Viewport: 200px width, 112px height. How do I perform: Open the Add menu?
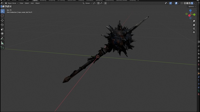pos(32,3)
